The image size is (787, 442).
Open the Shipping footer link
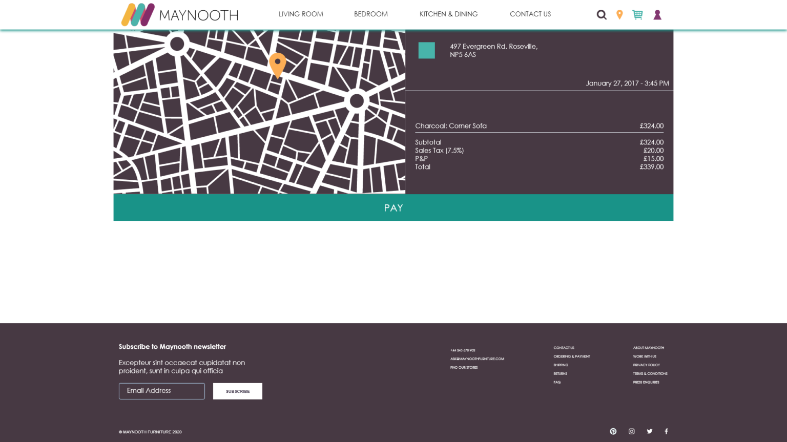click(561, 365)
